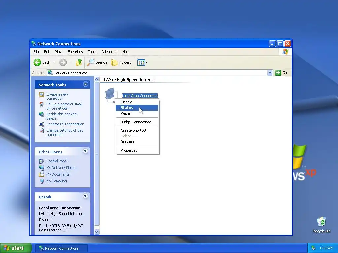This screenshot has width=338, height=253.
Task: Open the File menu
Action: [x=36, y=52]
